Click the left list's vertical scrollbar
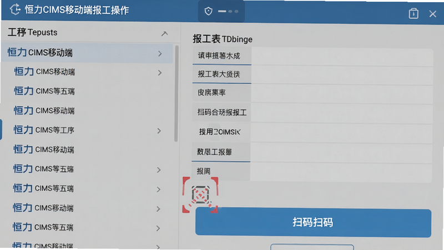This screenshot has width=444, height=250. [176, 93]
